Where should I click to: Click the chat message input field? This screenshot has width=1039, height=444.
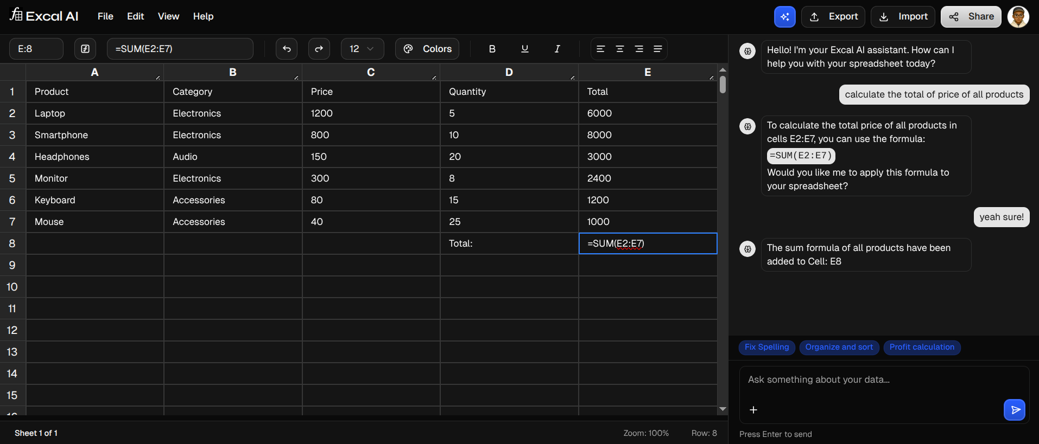tap(884, 380)
